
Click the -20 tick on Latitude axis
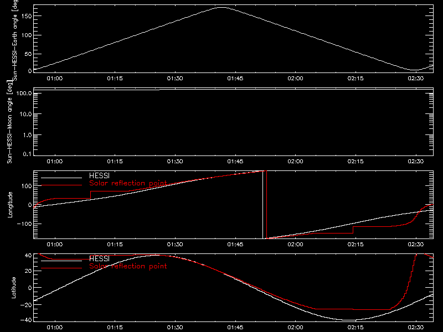26,305
